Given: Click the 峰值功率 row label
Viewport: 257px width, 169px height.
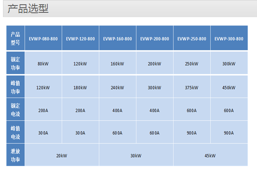Looking at the screenshot, I should pyautogui.click(x=15, y=87).
